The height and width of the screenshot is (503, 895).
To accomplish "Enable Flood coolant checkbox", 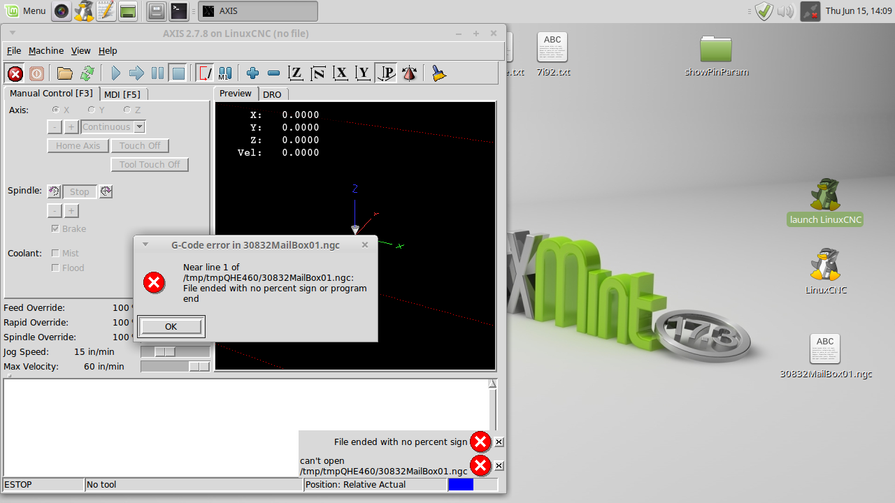I will click(x=55, y=268).
